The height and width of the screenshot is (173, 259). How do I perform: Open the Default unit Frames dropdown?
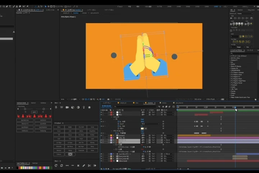tap(245, 14)
